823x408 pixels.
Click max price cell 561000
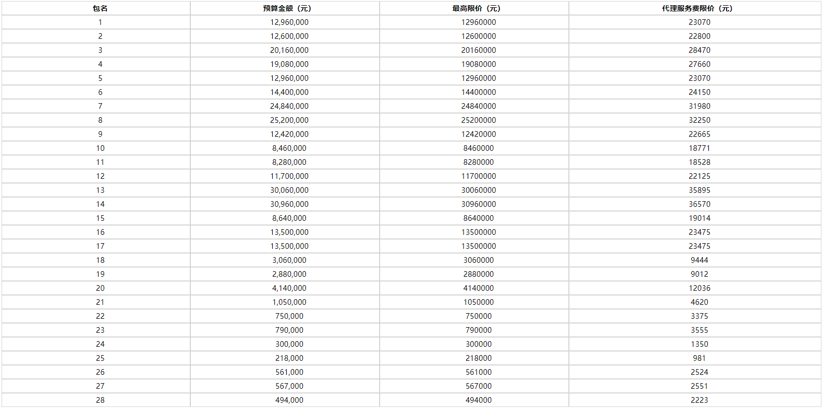478,372
